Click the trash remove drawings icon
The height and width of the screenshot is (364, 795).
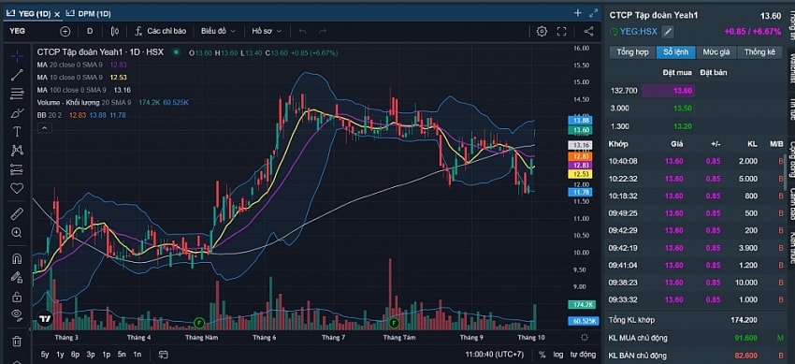17,342
